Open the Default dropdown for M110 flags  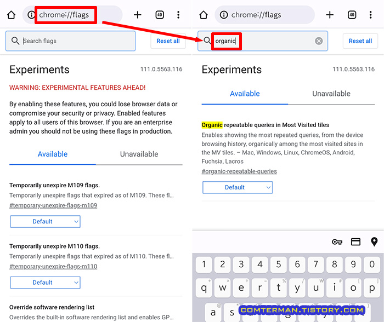[x=46, y=283]
